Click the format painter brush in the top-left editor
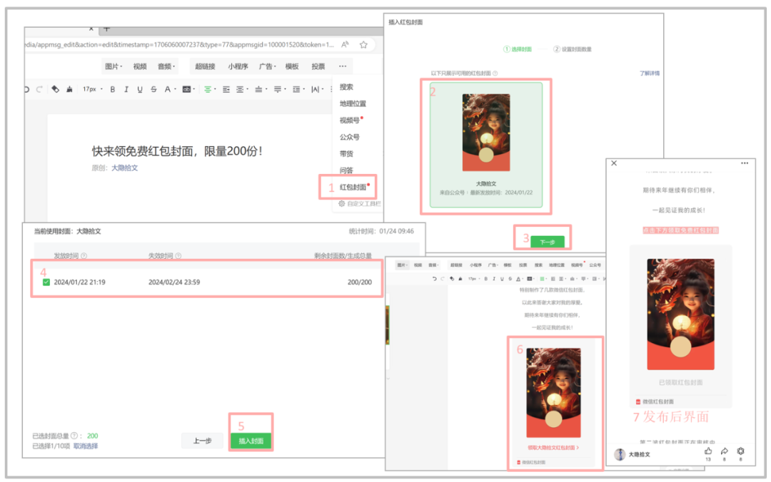The height and width of the screenshot is (482, 771). point(69,89)
